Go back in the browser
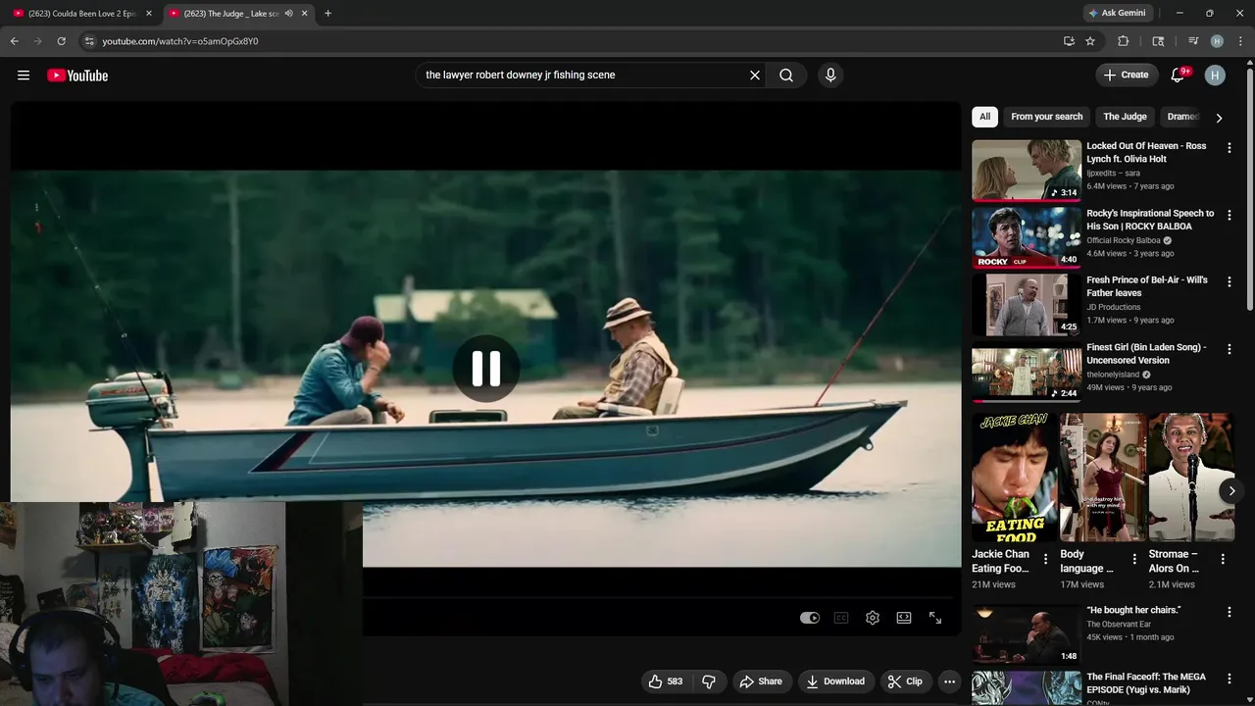This screenshot has height=706, width=1255. [14, 41]
